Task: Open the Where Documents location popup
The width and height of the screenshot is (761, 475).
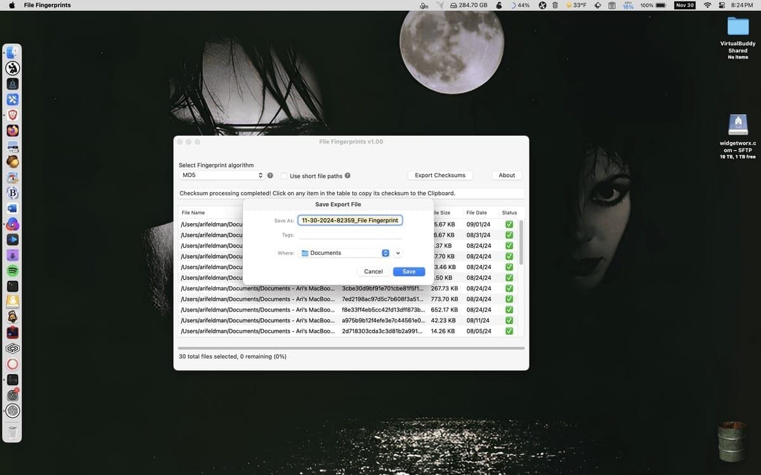Action: pos(344,253)
